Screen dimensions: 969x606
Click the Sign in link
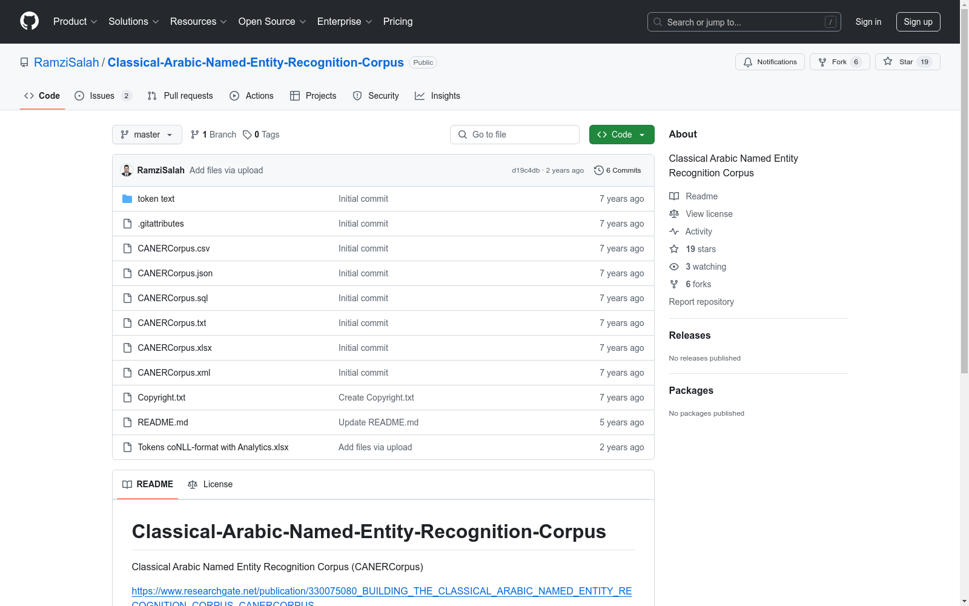(868, 22)
